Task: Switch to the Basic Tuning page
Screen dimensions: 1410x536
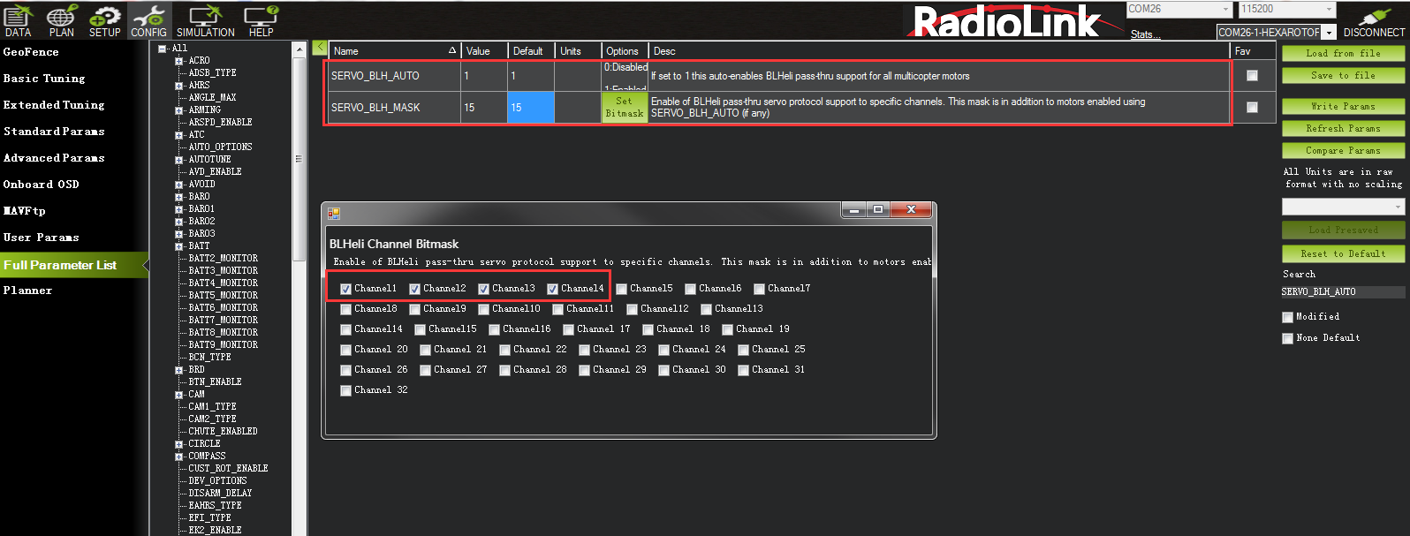Action: 44,79
